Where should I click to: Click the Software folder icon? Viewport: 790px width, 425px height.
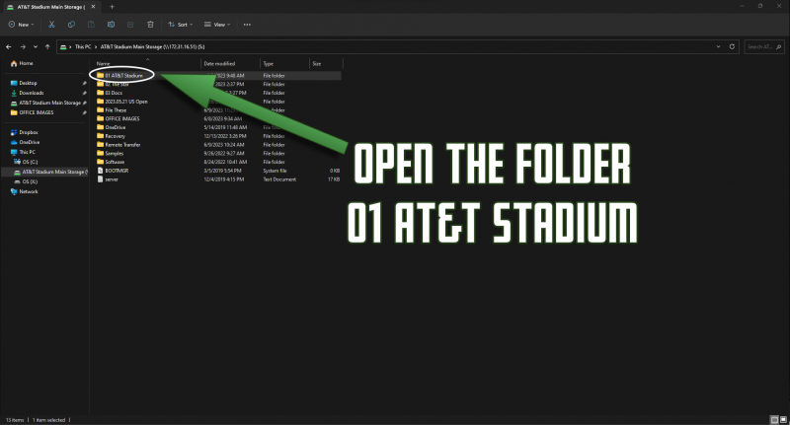click(100, 162)
